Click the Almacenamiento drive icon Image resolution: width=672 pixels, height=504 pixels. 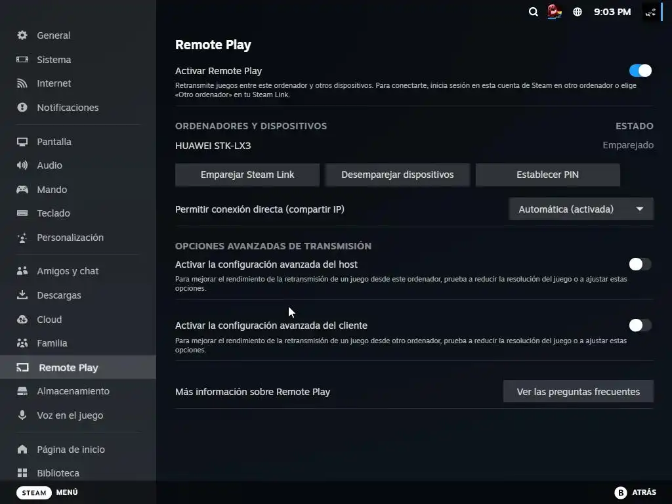22,391
